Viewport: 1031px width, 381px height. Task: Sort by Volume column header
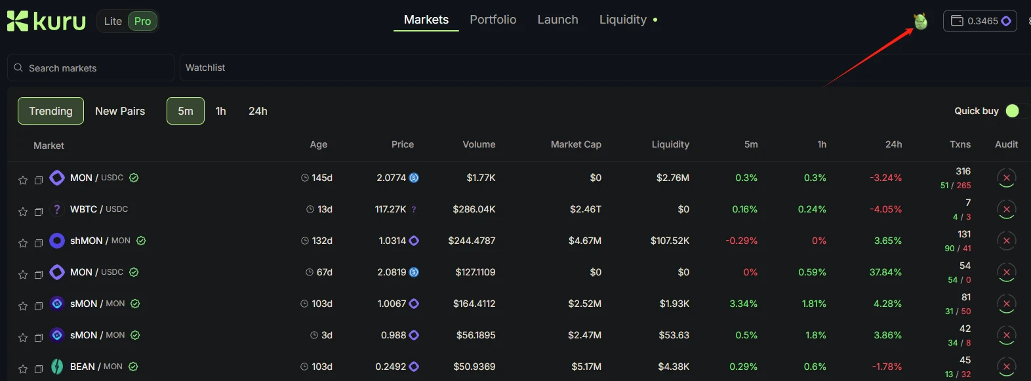tap(479, 144)
